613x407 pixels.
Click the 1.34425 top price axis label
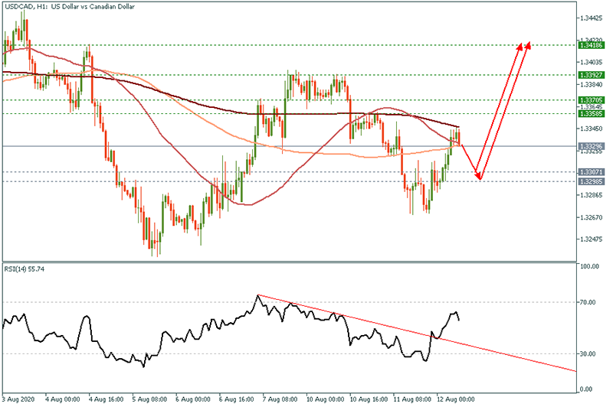593,18
